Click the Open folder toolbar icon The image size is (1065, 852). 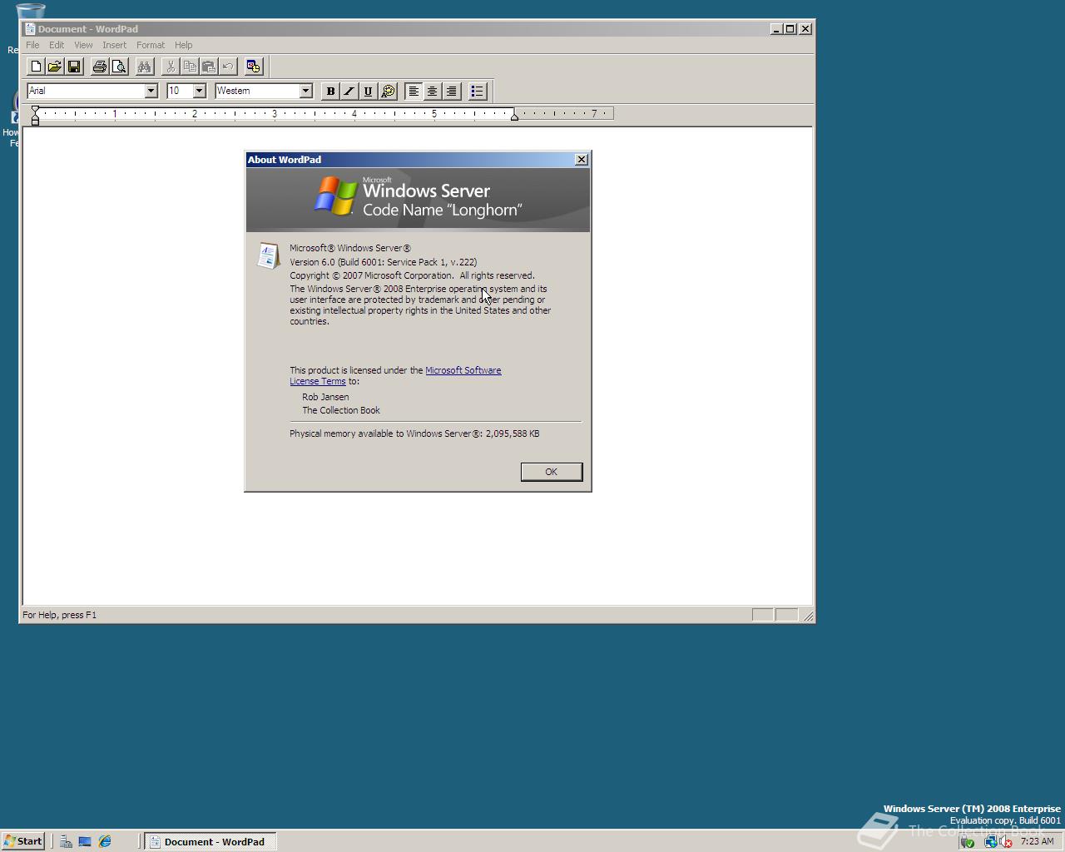click(x=55, y=67)
